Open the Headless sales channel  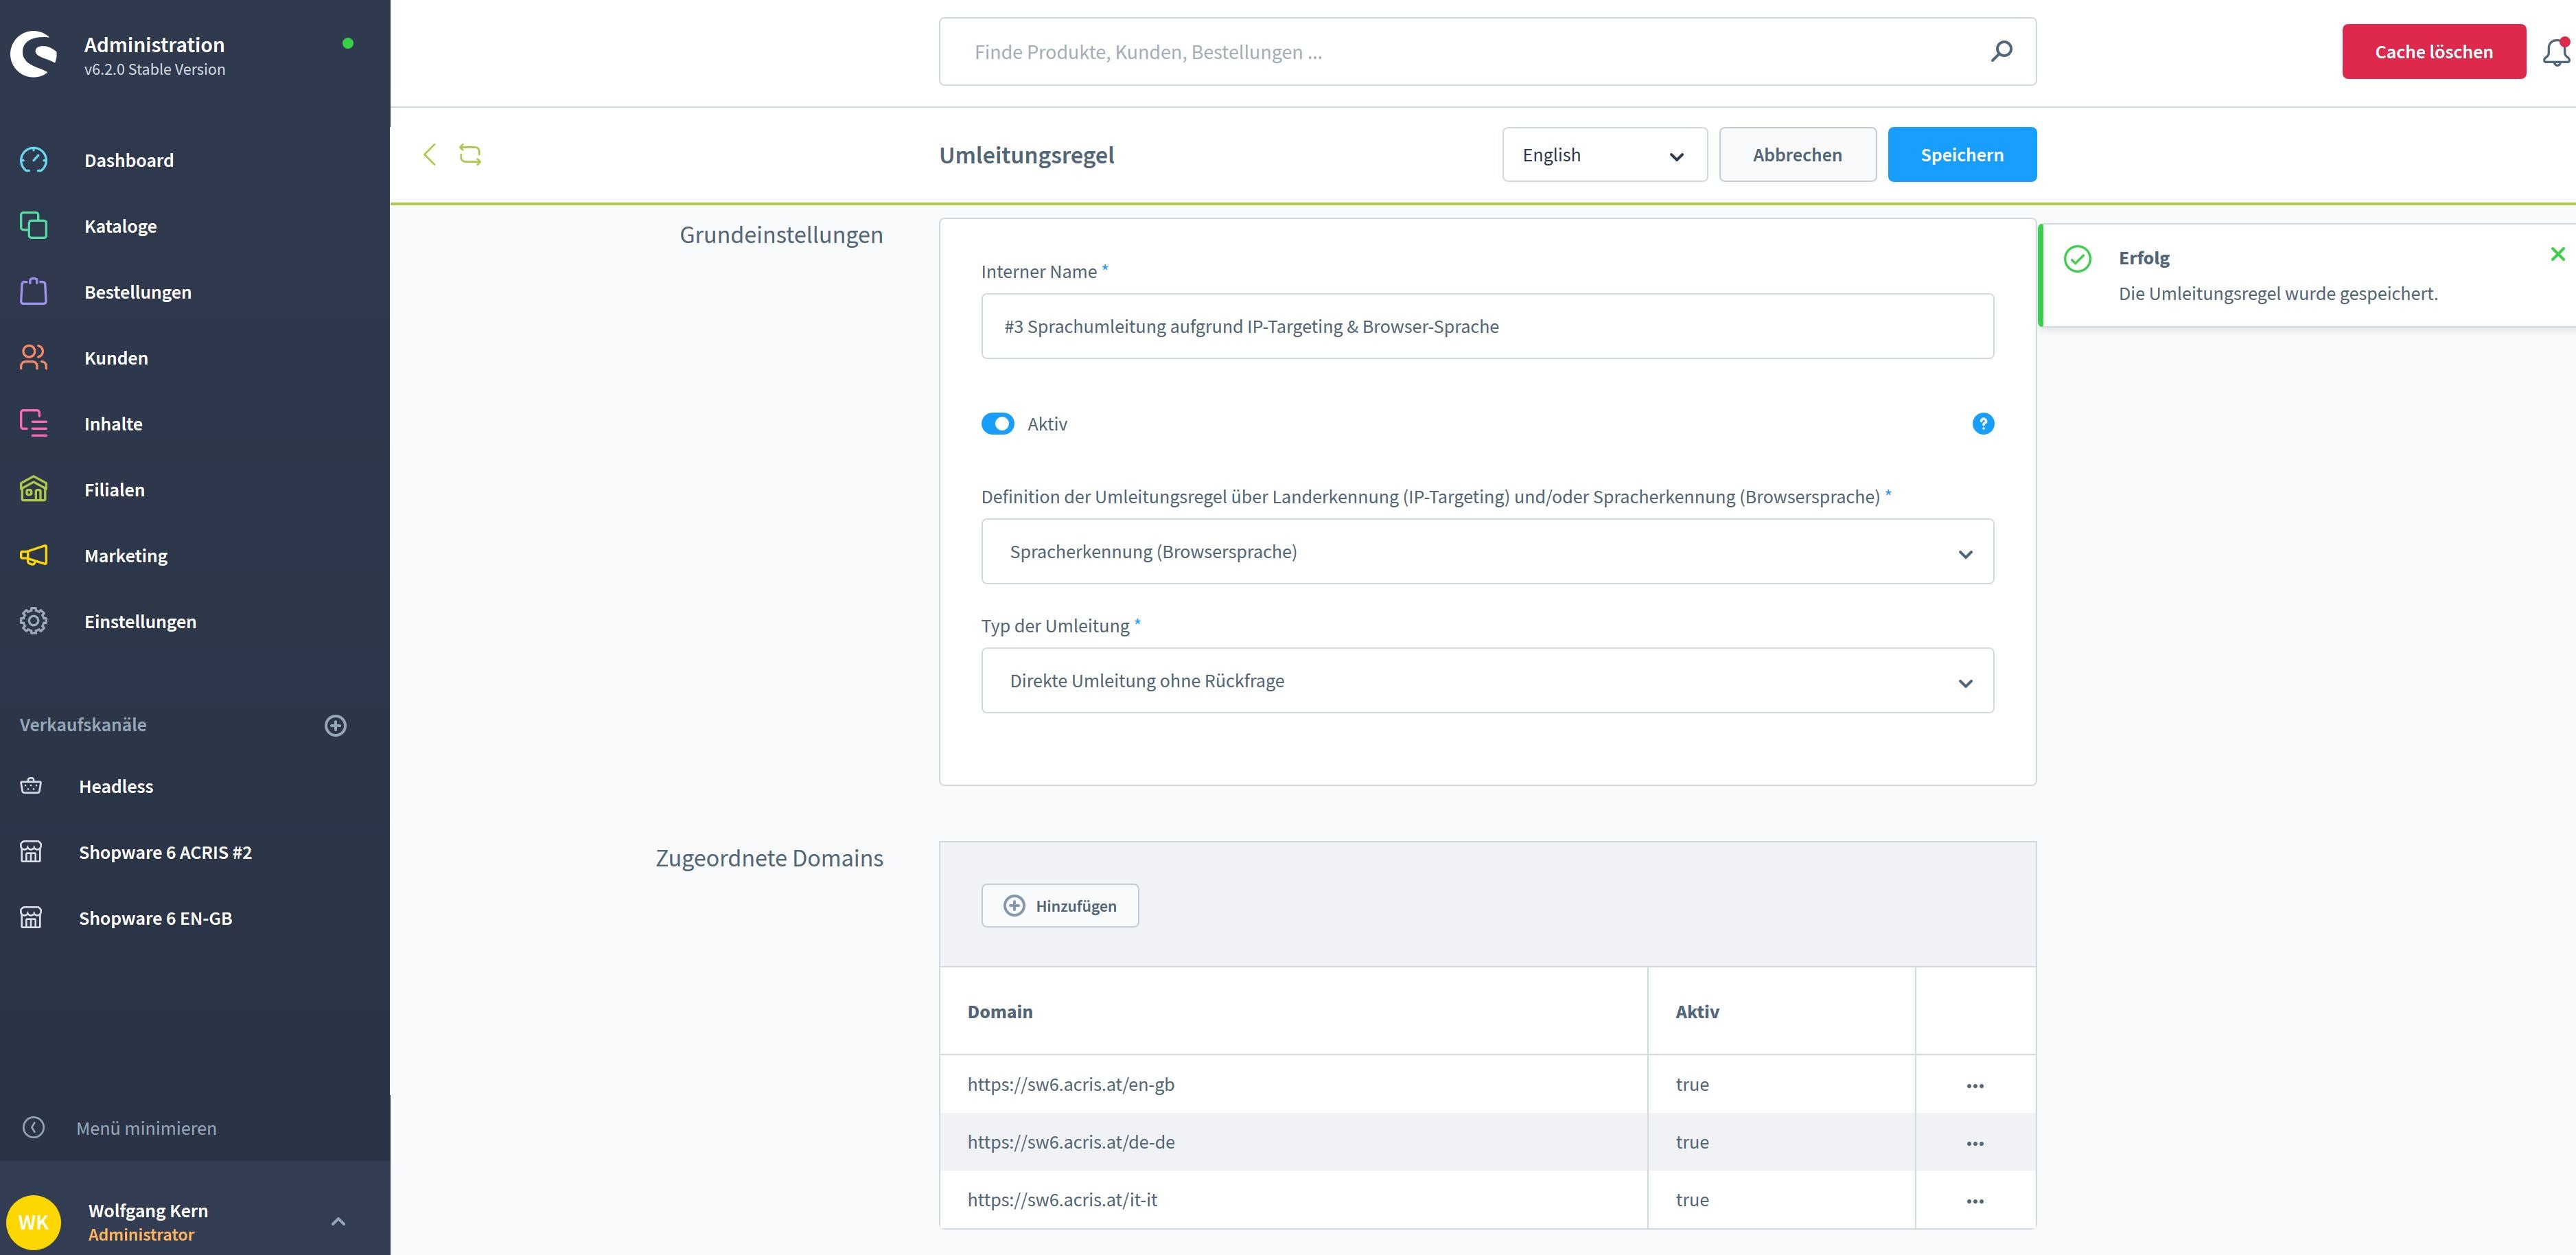click(116, 786)
